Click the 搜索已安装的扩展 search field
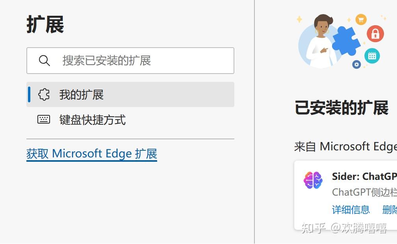This screenshot has height=244, width=397. [130, 60]
